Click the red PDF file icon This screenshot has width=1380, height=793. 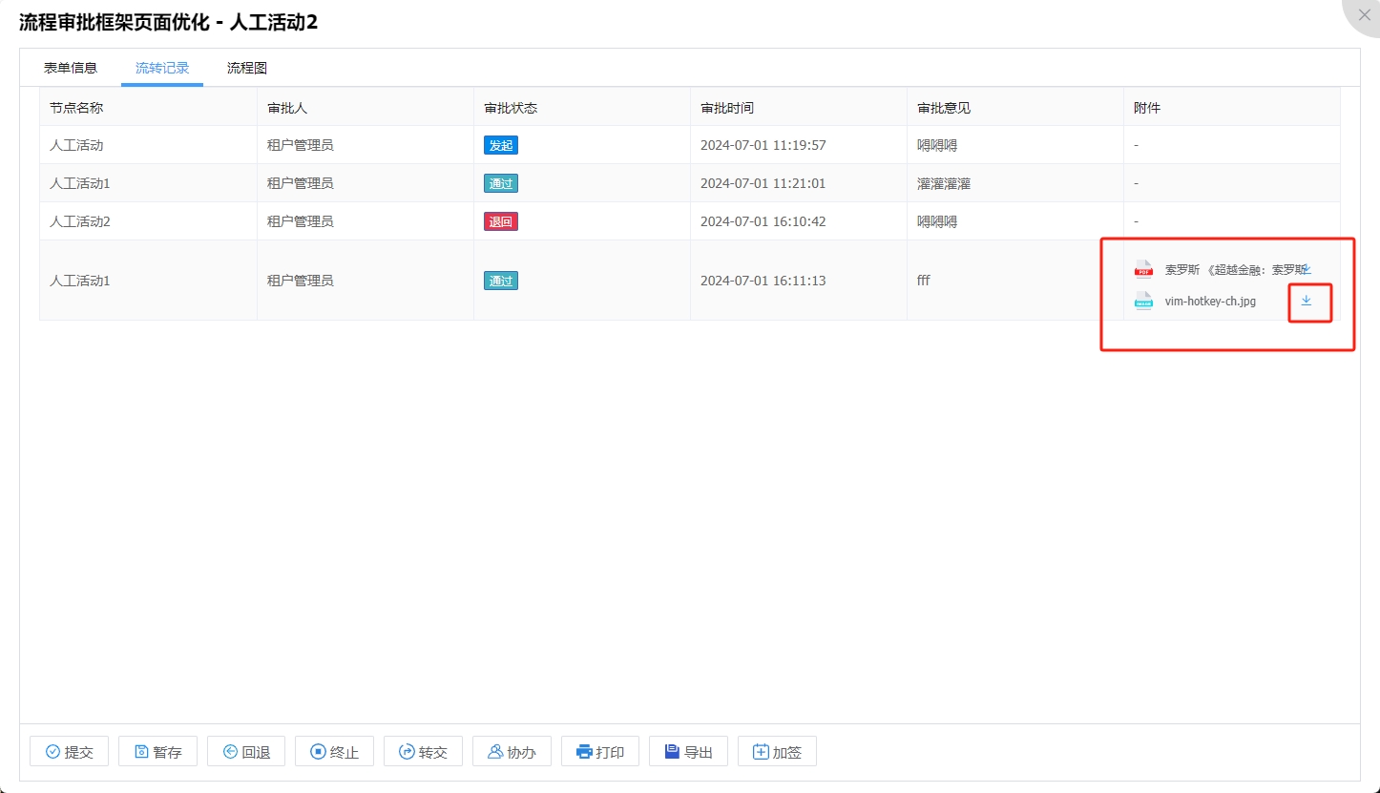click(1143, 270)
